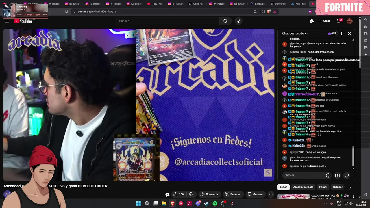Viewport: 370px width, 208px height.
Task: Focus the Buscar search field
Action: coord(168,21)
